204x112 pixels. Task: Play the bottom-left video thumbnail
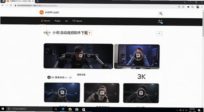(x=62, y=92)
